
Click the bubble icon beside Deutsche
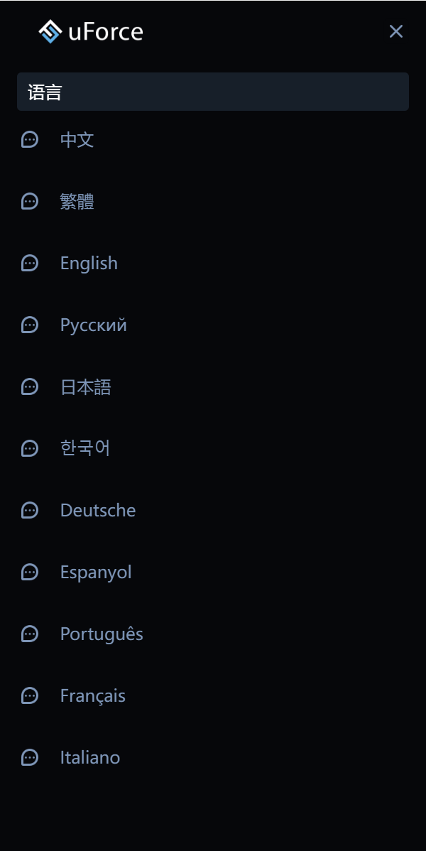[29, 510]
